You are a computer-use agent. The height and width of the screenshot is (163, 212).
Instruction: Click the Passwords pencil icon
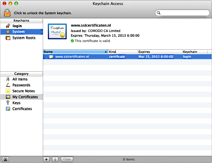8,85
